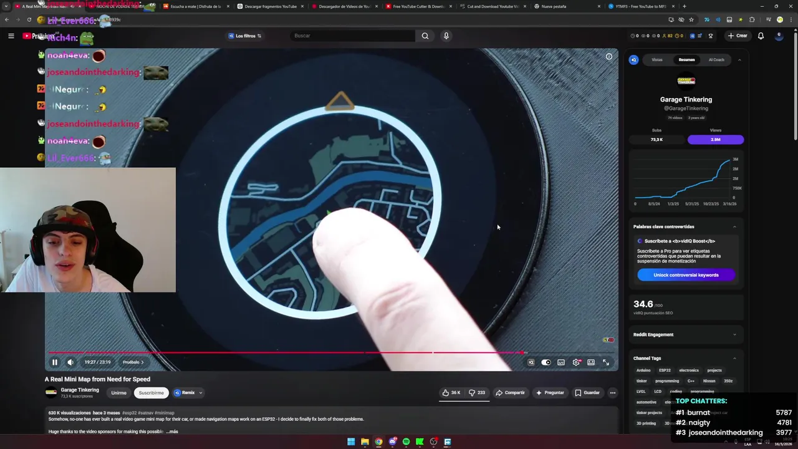798x449 pixels.
Task: Collapse the vidIQ panel top chevron
Action: point(739,60)
